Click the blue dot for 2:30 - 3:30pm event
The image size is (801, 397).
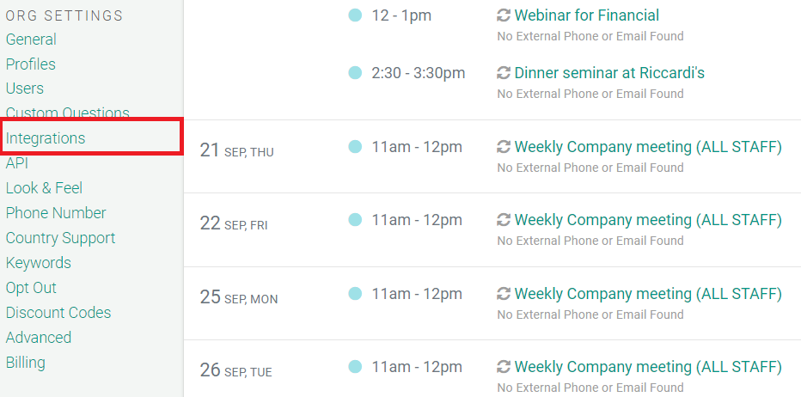point(355,73)
